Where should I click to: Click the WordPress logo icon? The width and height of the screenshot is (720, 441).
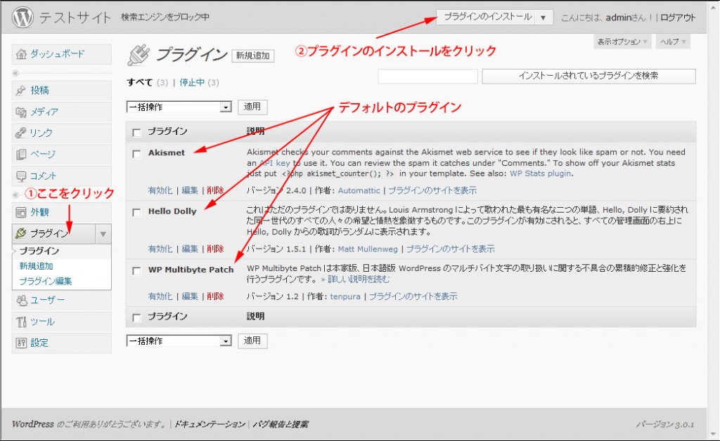point(22,18)
